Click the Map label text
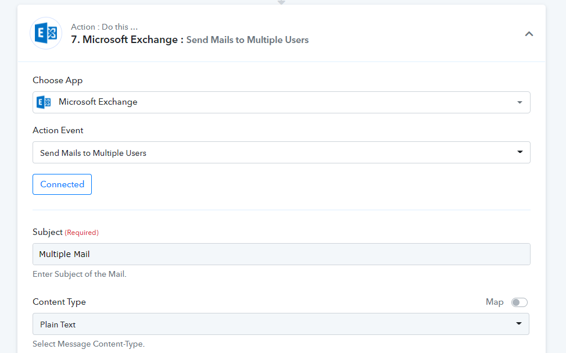 tap(495, 302)
